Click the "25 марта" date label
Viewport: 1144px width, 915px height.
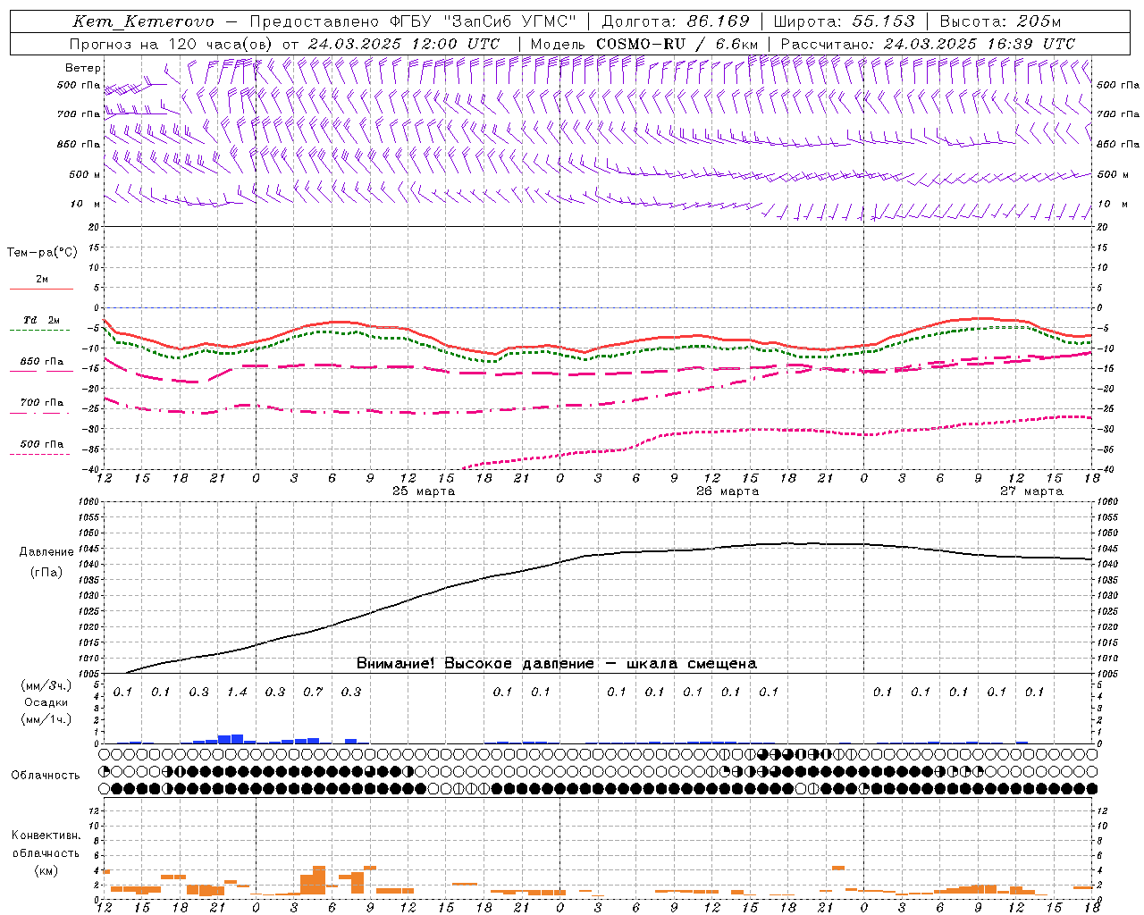pyautogui.click(x=424, y=491)
